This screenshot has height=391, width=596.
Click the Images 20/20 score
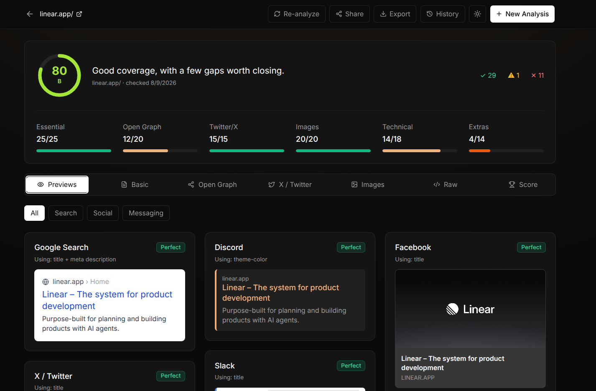click(x=307, y=139)
